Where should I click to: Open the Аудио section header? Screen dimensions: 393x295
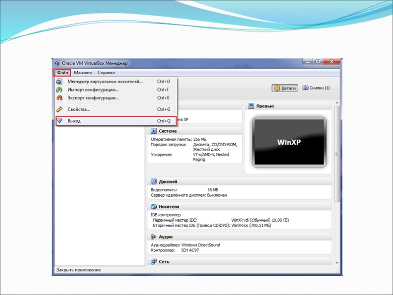(x=240, y=236)
